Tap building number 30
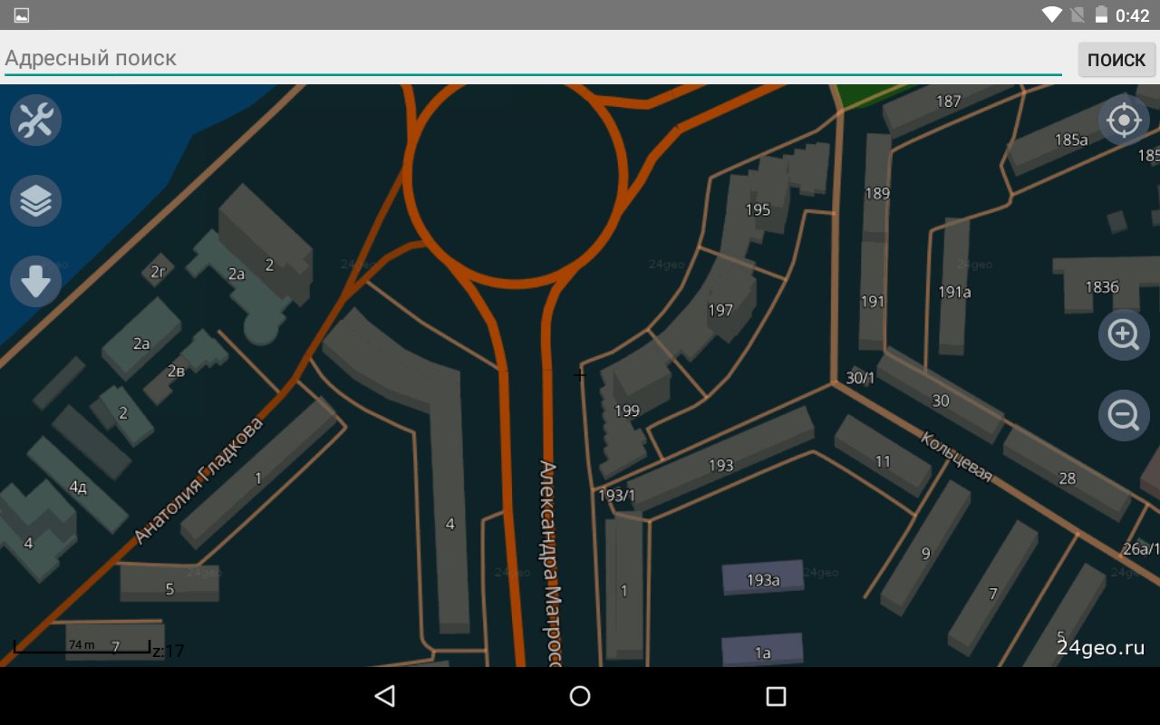The image size is (1160, 725). pos(941,401)
